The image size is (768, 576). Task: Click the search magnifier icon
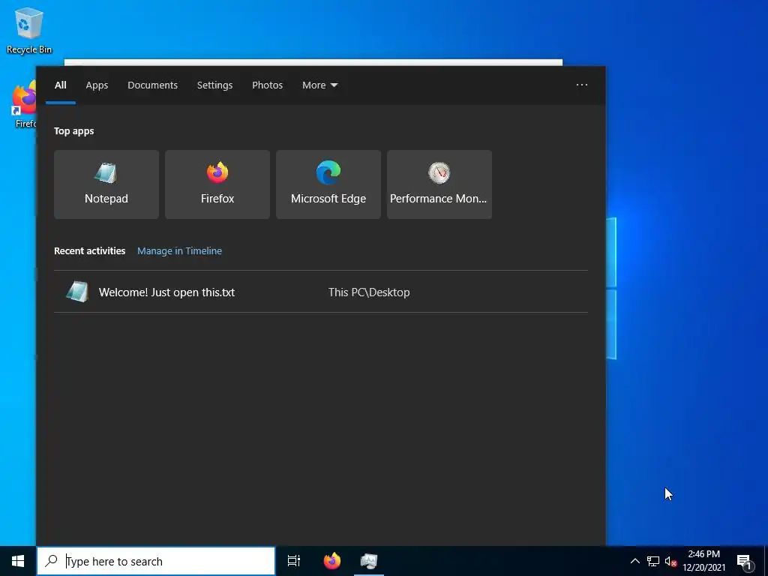(51, 561)
